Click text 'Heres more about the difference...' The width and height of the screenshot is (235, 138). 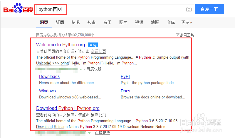pos(68,83)
